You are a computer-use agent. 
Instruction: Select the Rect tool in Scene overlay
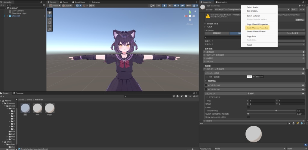pos(50,26)
